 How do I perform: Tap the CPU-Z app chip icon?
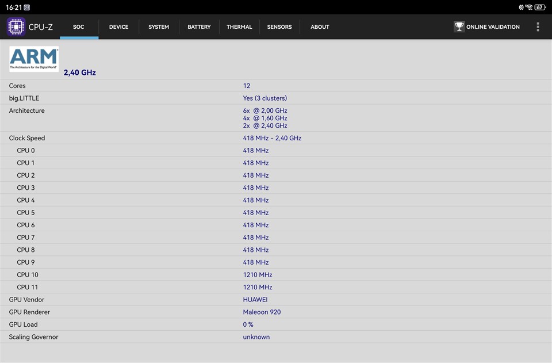coord(16,27)
